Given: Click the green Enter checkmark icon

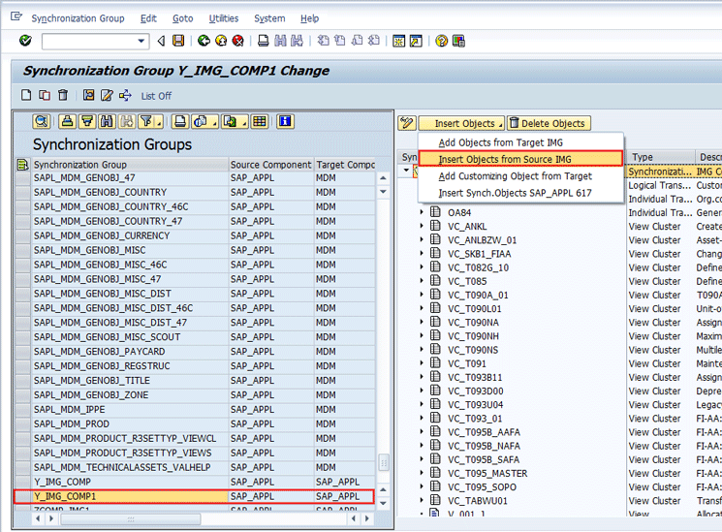Looking at the screenshot, I should (25, 41).
